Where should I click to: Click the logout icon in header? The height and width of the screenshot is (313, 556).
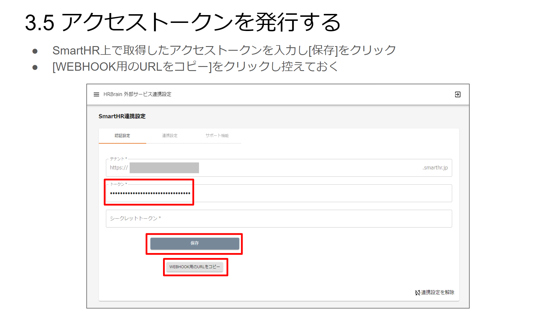pos(458,94)
